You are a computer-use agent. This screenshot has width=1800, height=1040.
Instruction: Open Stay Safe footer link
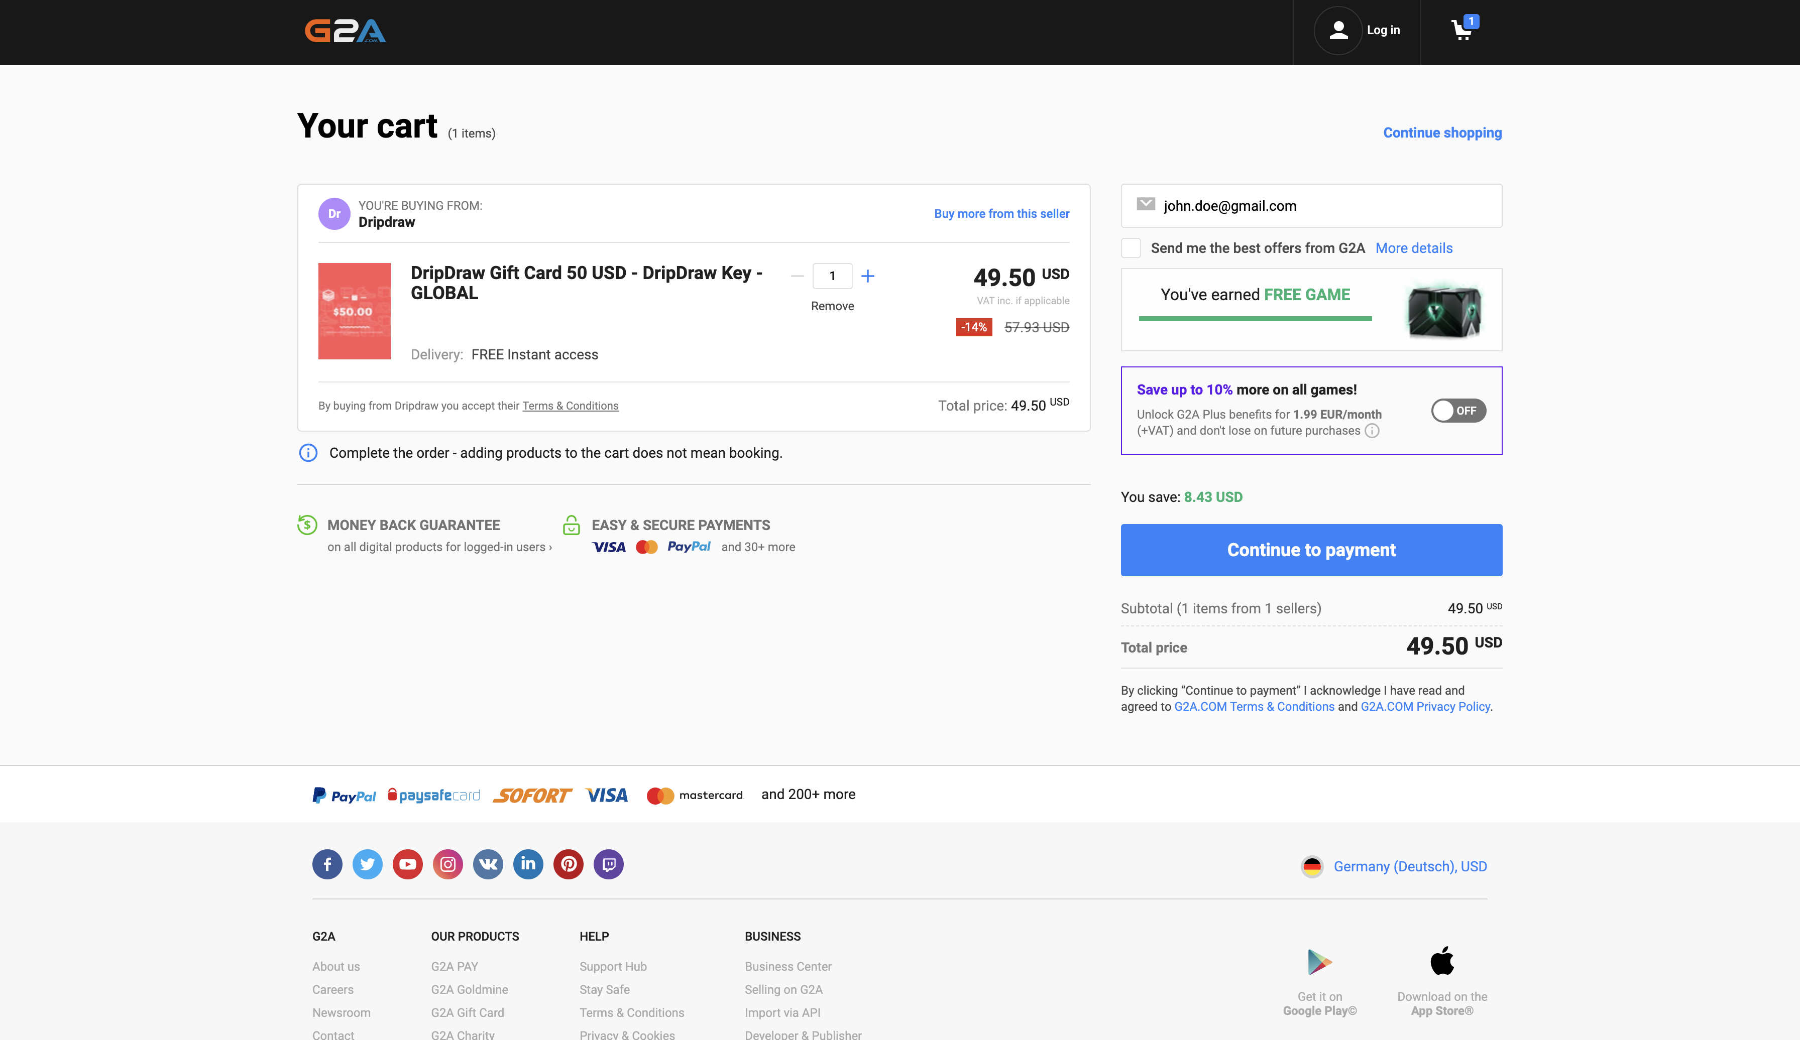pos(604,989)
